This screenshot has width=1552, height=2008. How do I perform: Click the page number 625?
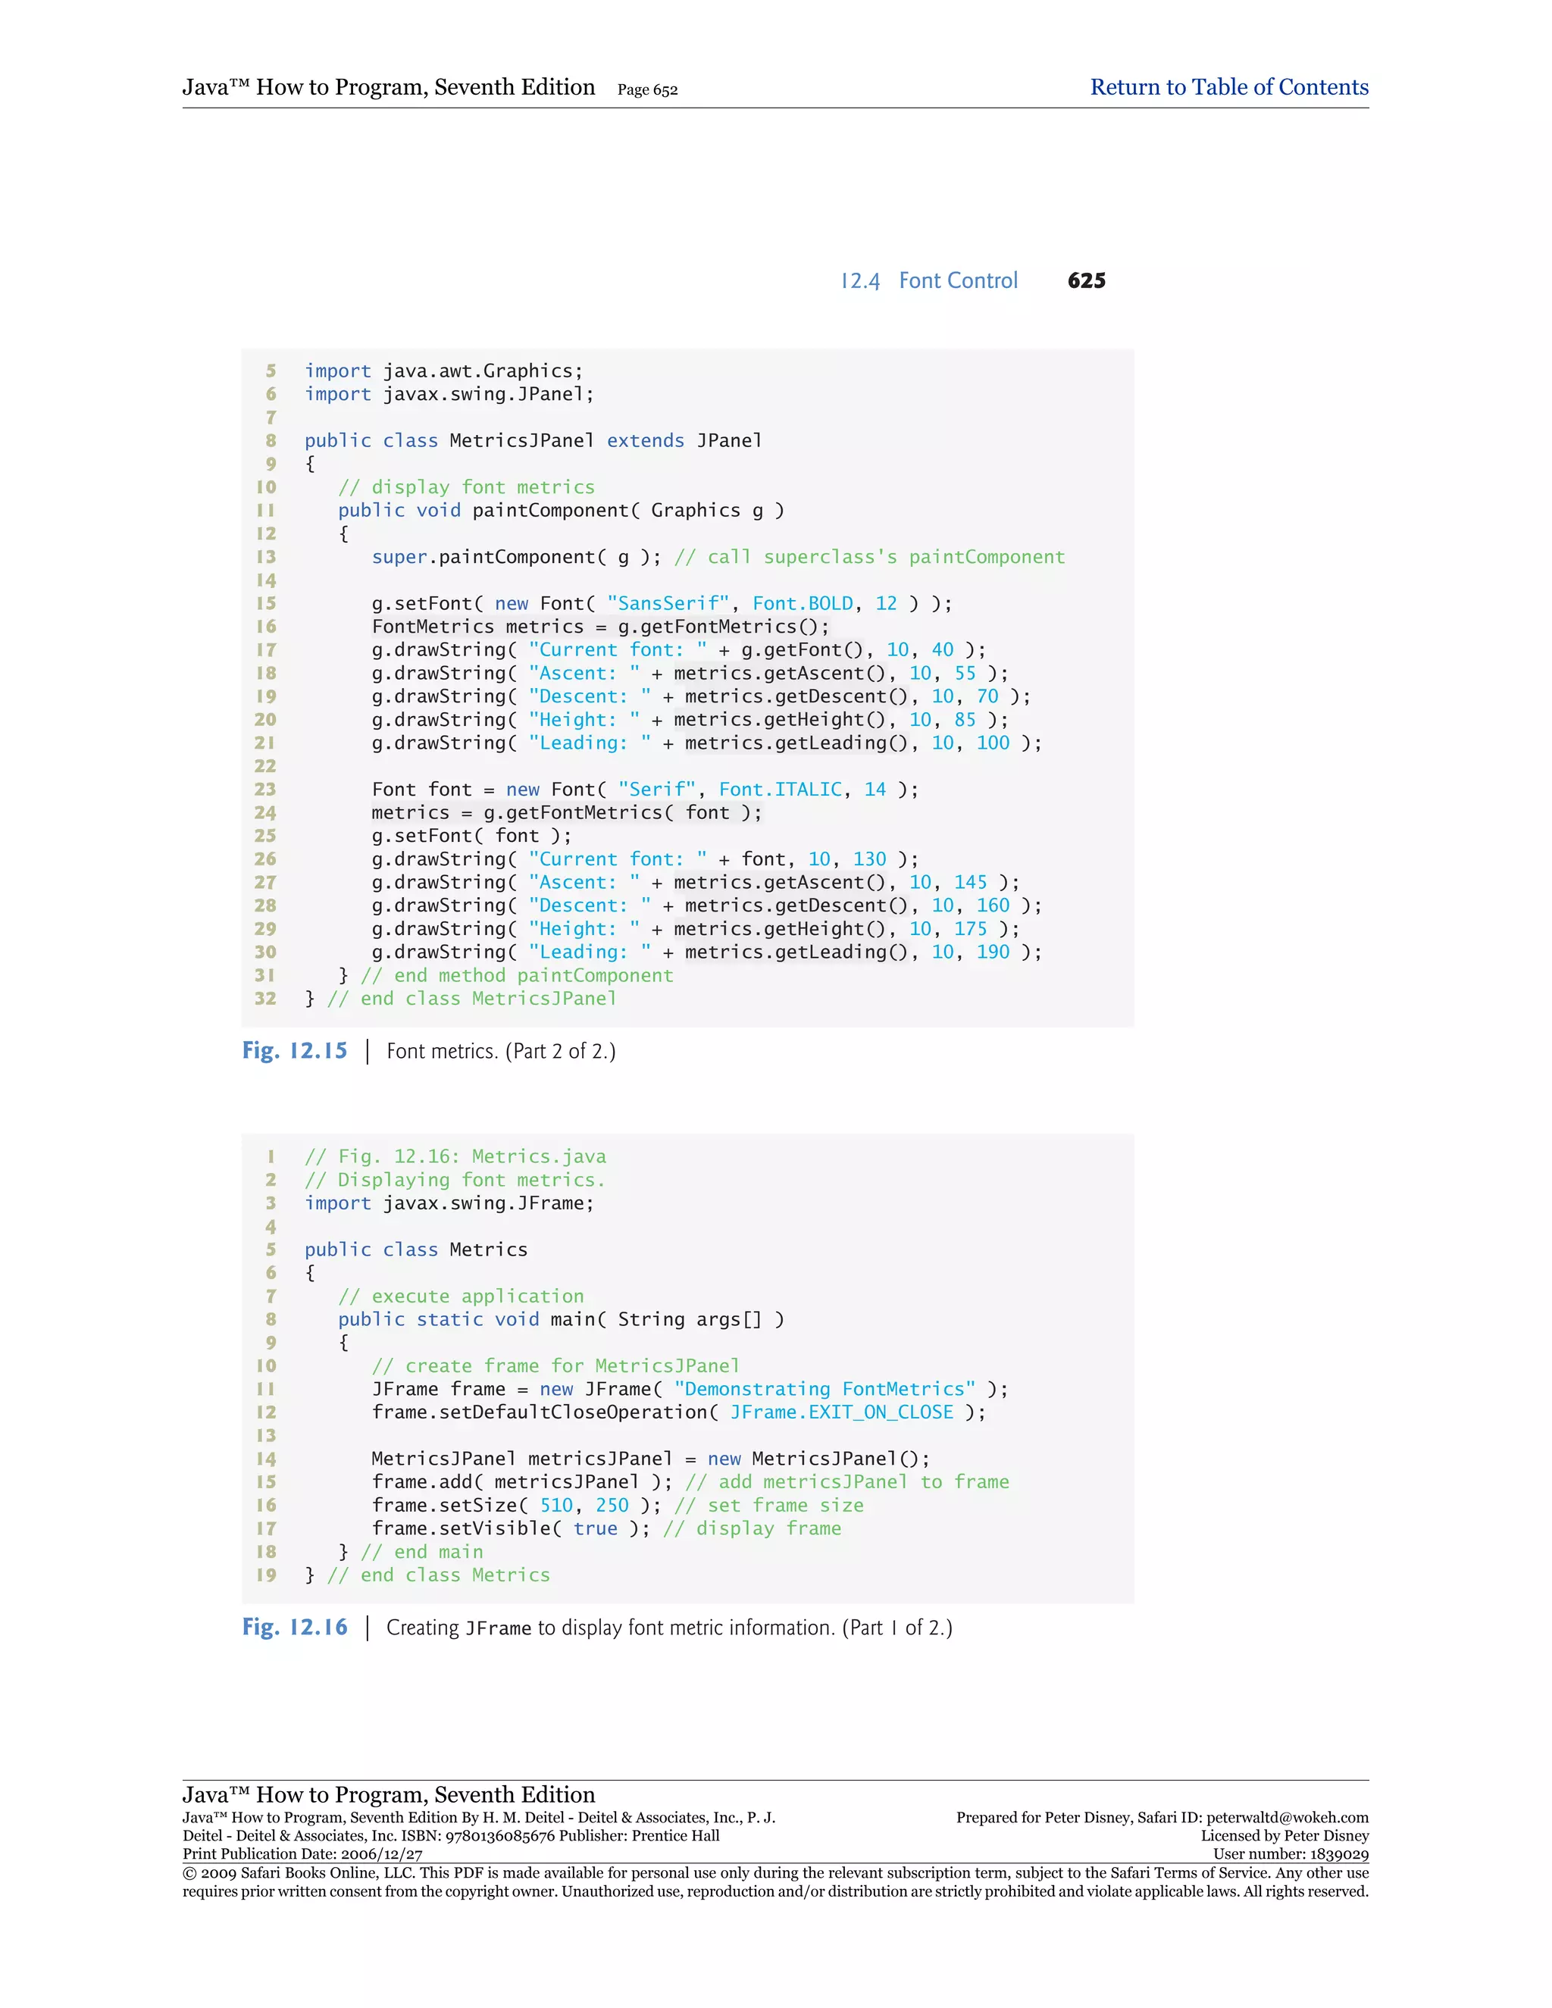coord(1086,281)
